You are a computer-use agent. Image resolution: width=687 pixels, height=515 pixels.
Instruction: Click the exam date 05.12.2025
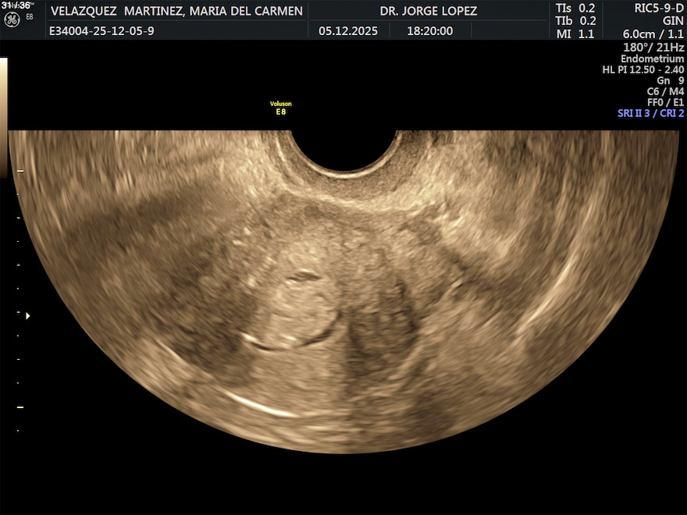pos(347,31)
